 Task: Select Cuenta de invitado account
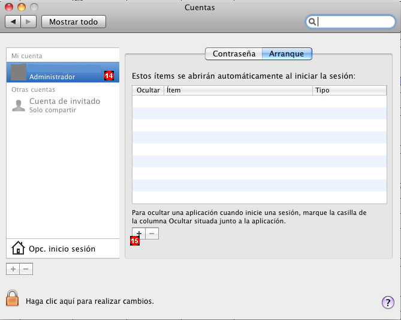(63, 105)
